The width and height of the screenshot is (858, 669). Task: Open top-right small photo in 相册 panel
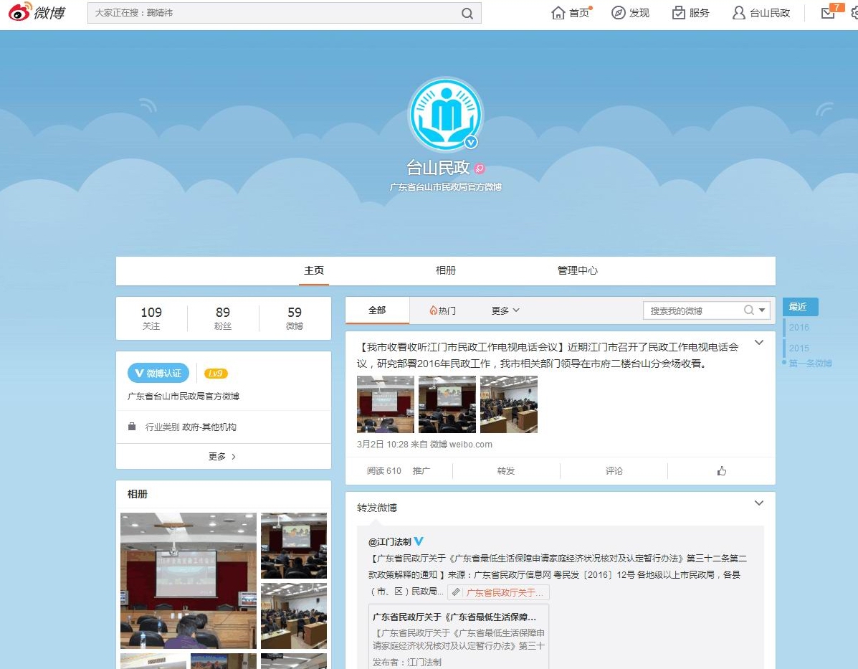pyautogui.click(x=294, y=546)
